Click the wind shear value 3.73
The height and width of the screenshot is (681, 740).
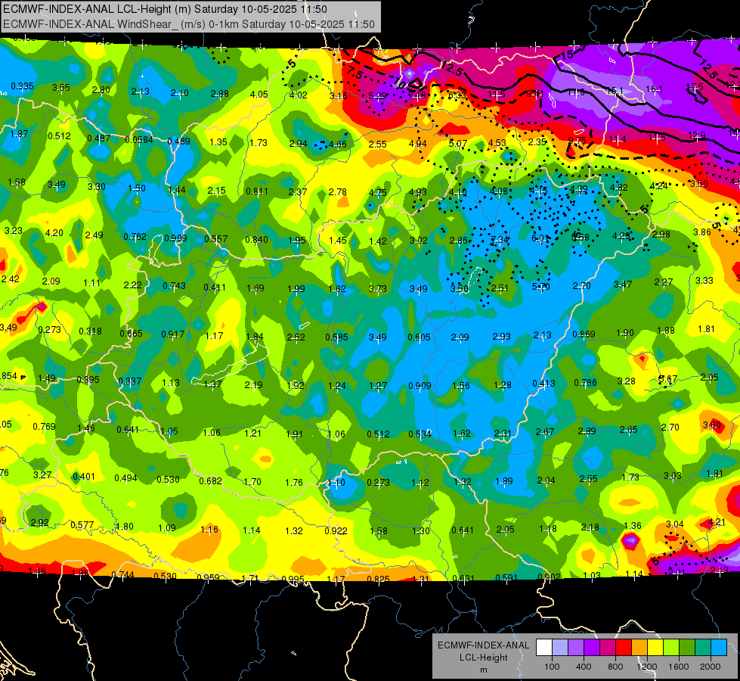[377, 288]
